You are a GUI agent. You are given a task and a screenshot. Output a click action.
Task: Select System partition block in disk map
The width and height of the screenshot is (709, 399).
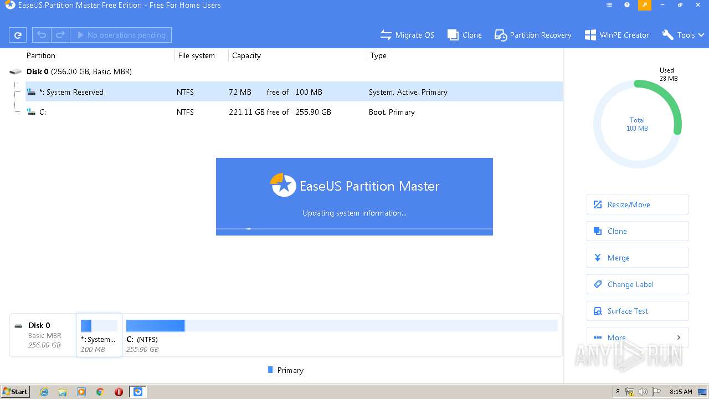click(99, 335)
